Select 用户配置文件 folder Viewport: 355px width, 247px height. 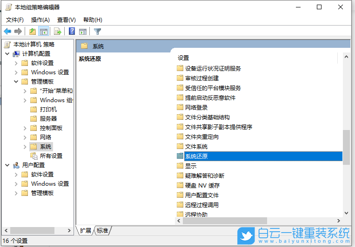click(202, 195)
